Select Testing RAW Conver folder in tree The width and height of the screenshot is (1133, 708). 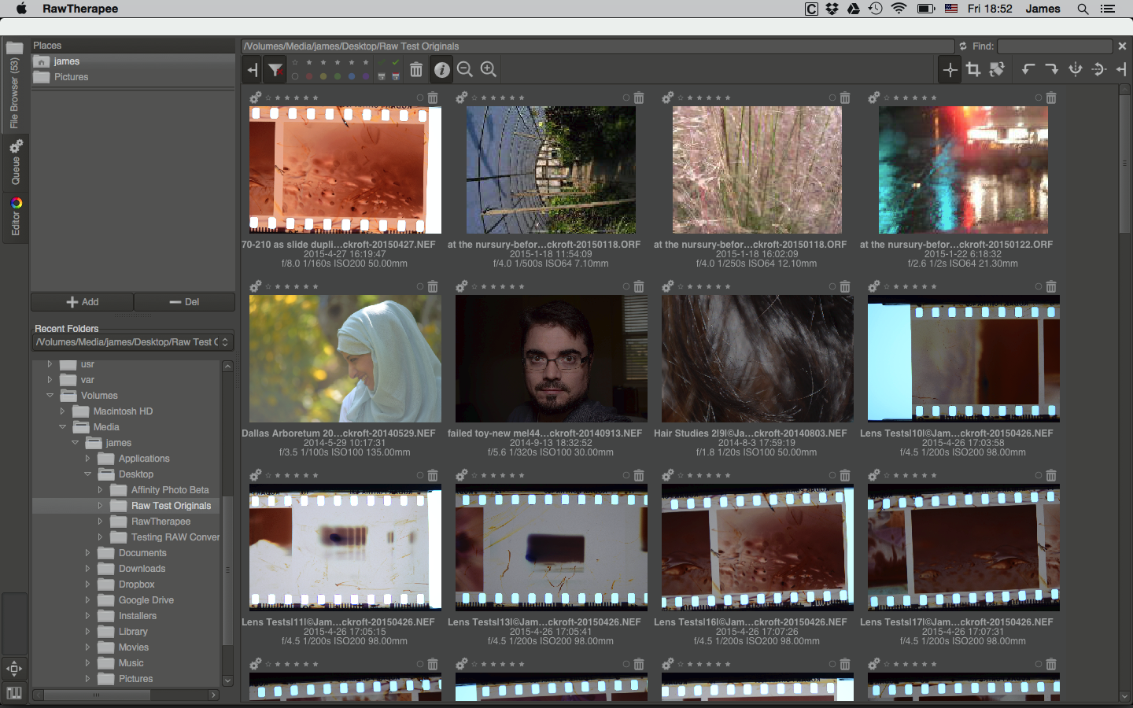coord(175,537)
